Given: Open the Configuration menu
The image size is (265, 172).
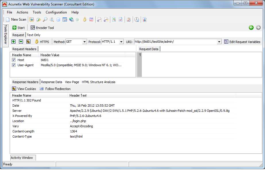Looking at the screenshot, I should pos(56,12).
